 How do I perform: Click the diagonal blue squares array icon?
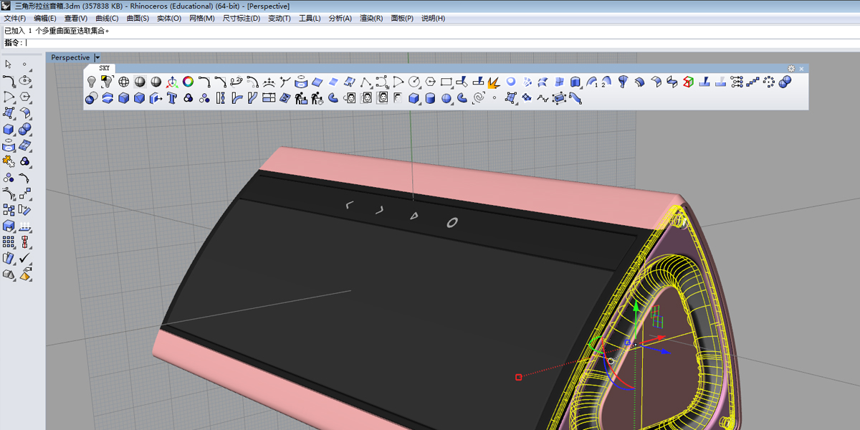click(752, 82)
